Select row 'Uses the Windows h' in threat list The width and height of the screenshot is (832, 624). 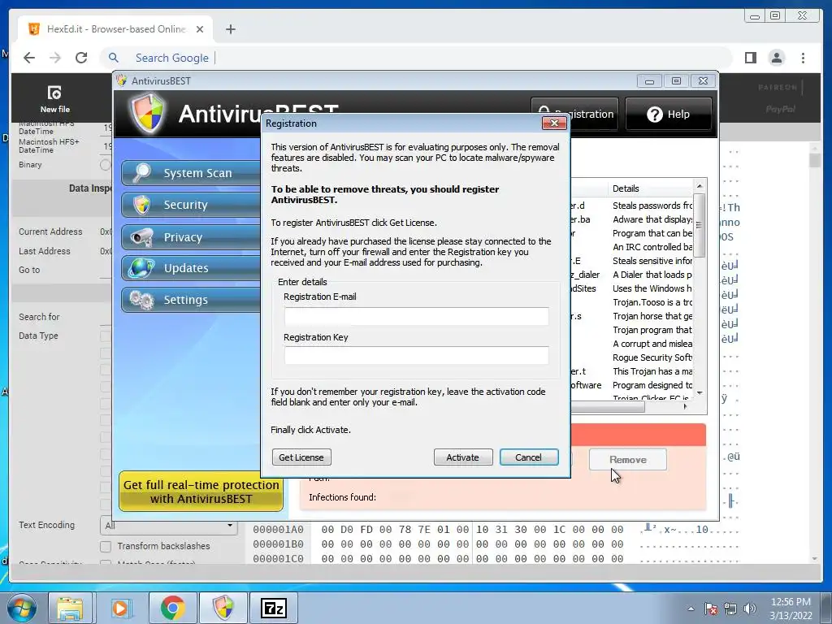(x=652, y=288)
